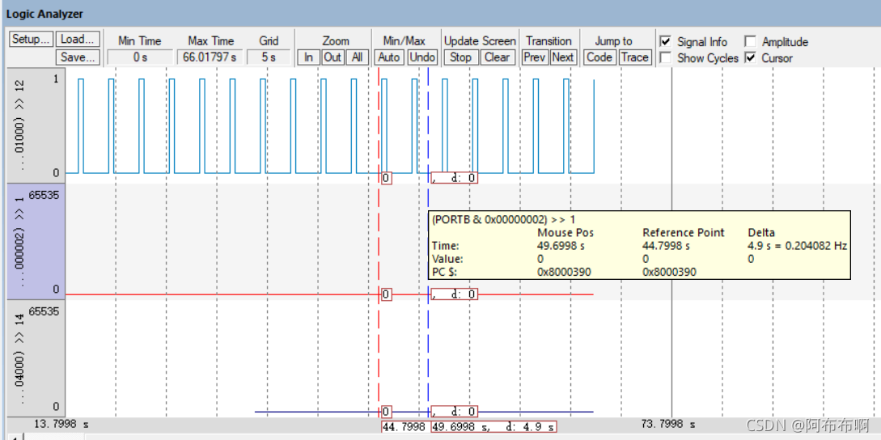The width and height of the screenshot is (881, 440).
Task: Jump to previous transition
Action: click(x=535, y=57)
